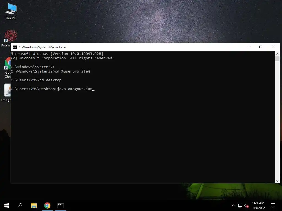Click the cmd vertical scrollbar thumb

pyautogui.click(x=277, y=59)
